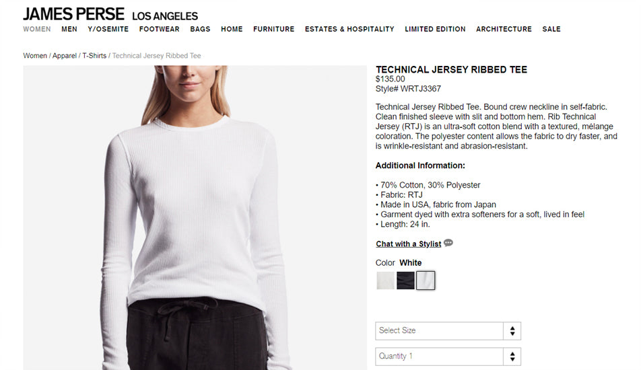Click Quantity dropdown arrows
641x370 pixels.
click(x=512, y=357)
